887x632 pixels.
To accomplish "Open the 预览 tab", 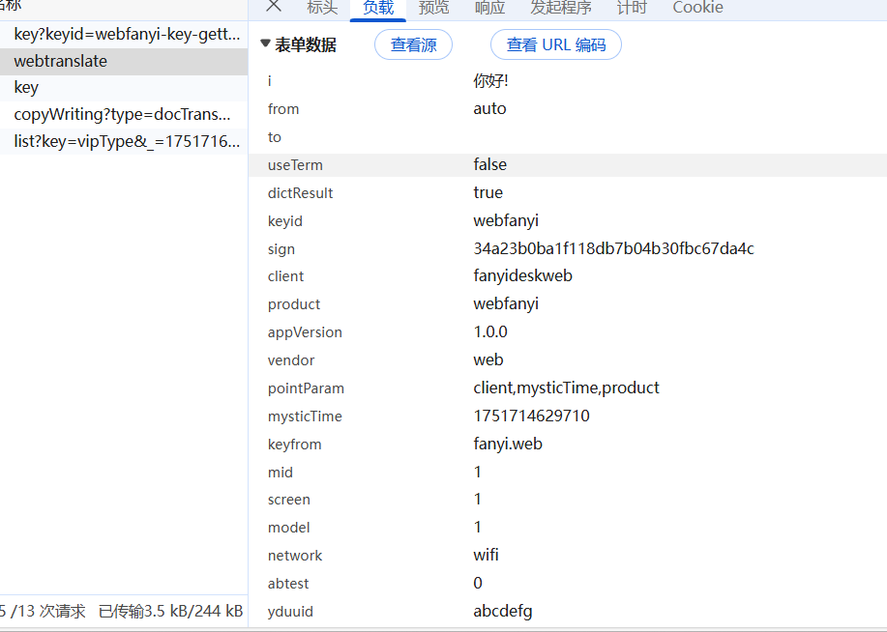I will click(434, 8).
